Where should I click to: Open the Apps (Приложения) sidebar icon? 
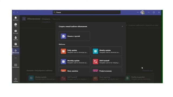click(x=16, y=65)
